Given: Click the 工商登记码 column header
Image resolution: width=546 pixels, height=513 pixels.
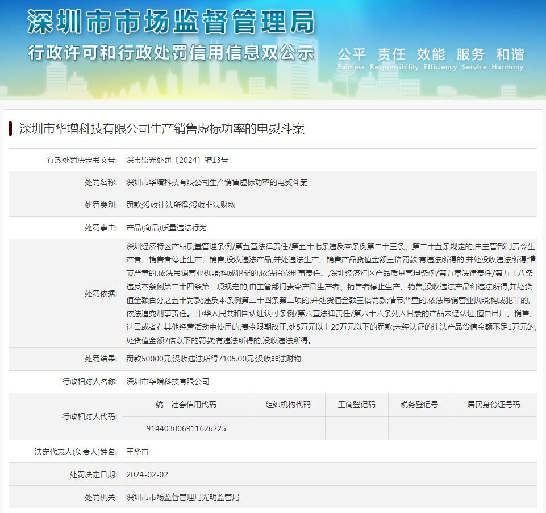Looking at the screenshot, I should (357, 405).
